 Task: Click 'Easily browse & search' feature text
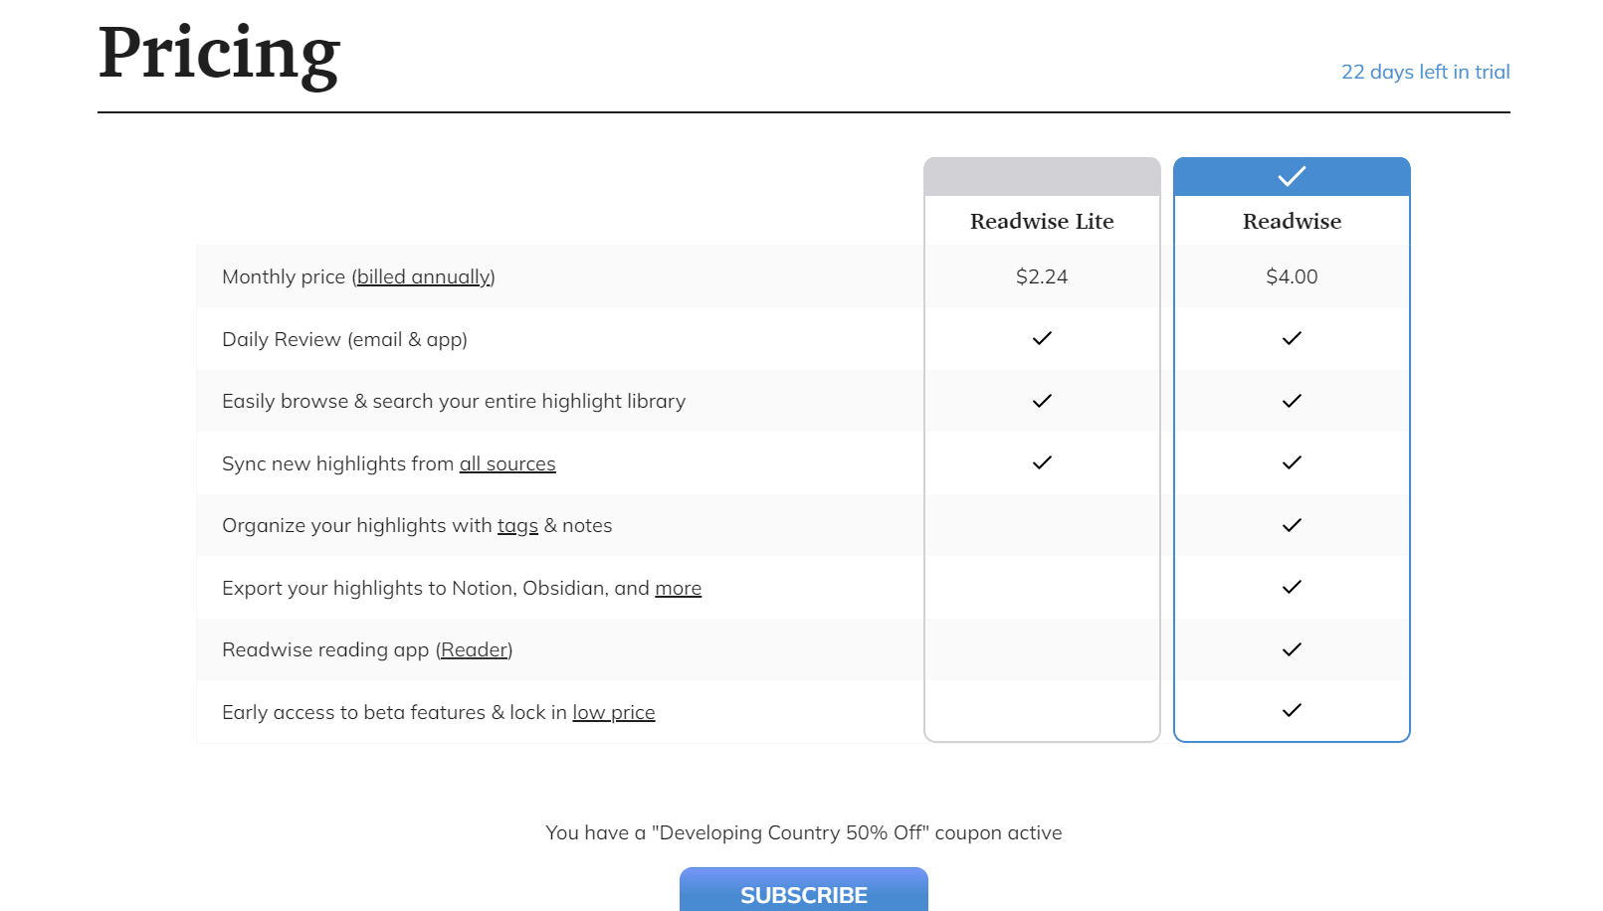click(454, 401)
